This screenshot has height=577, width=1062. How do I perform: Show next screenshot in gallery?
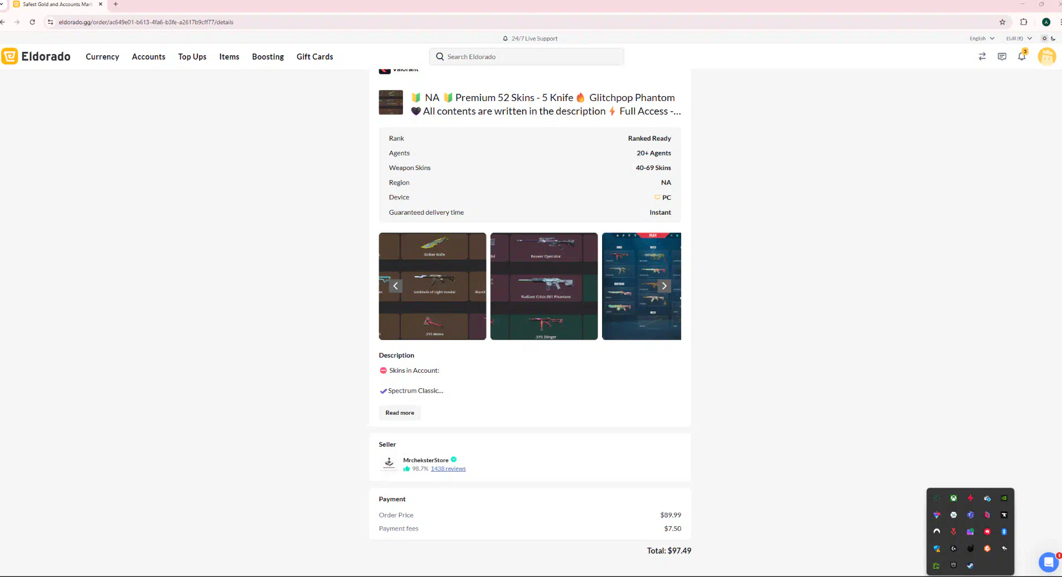664,286
